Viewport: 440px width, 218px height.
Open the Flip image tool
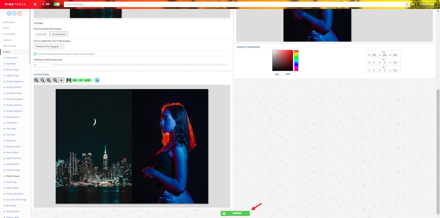pyautogui.click(x=11, y=64)
